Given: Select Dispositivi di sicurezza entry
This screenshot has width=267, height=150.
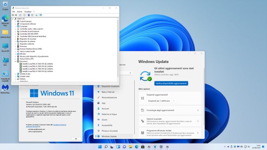Looking at the screenshot, I should coord(28,39).
